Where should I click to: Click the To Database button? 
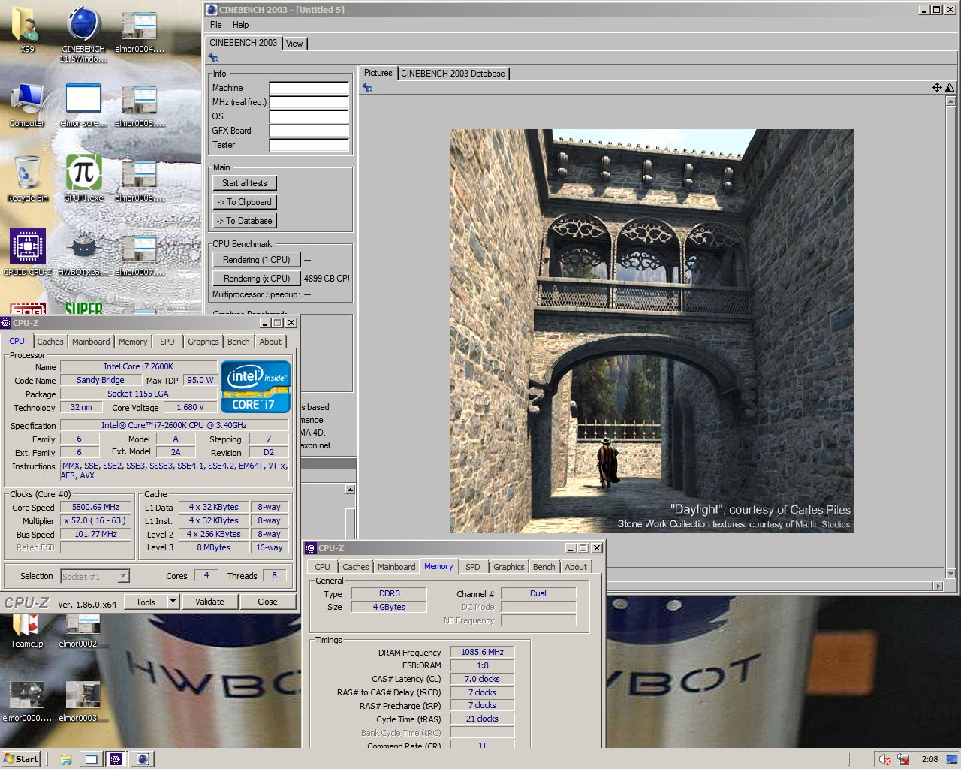pos(245,221)
